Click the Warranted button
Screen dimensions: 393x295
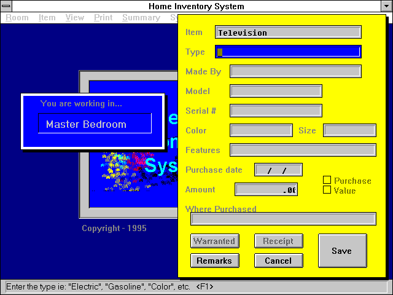point(214,241)
